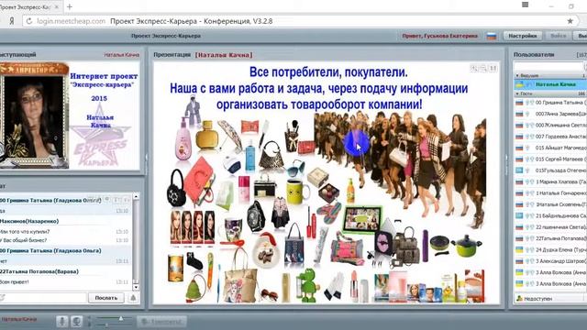Focus the user search field under Пользователи
This screenshot has width=587, height=330.
(548, 66)
